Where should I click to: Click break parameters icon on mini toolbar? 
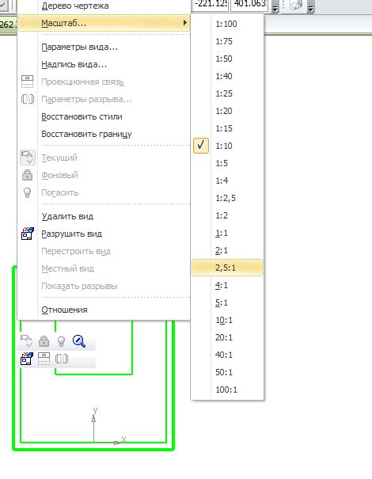(x=62, y=359)
